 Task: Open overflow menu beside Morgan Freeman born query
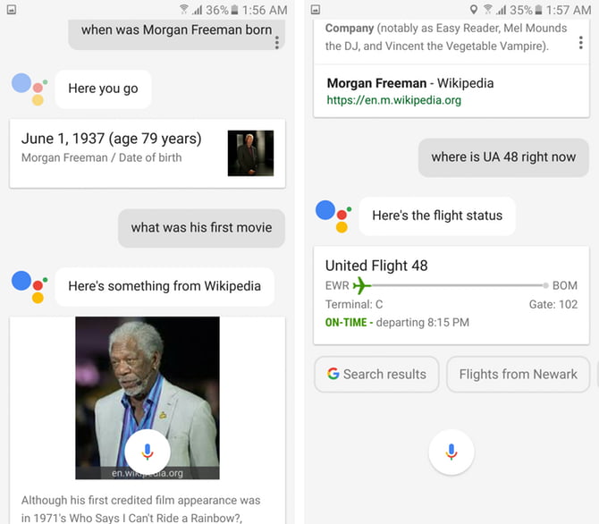click(277, 42)
